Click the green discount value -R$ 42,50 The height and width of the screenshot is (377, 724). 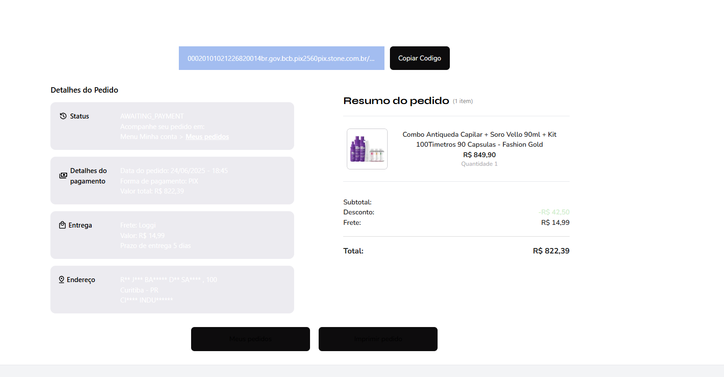coord(554,212)
